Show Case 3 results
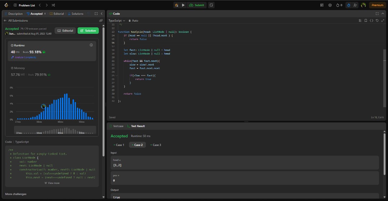 tap(156, 145)
